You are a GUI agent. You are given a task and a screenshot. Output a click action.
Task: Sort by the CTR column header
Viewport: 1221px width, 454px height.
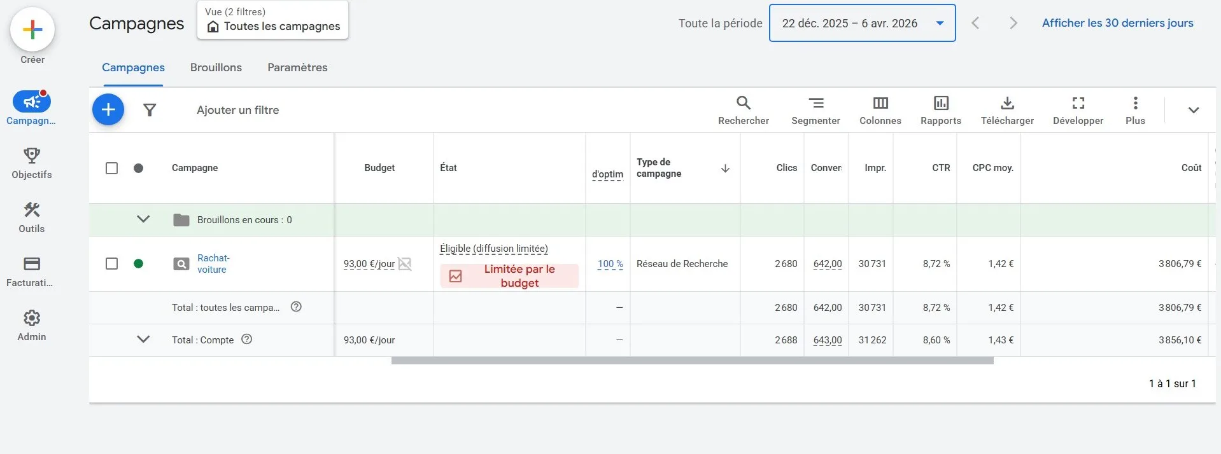coord(941,168)
